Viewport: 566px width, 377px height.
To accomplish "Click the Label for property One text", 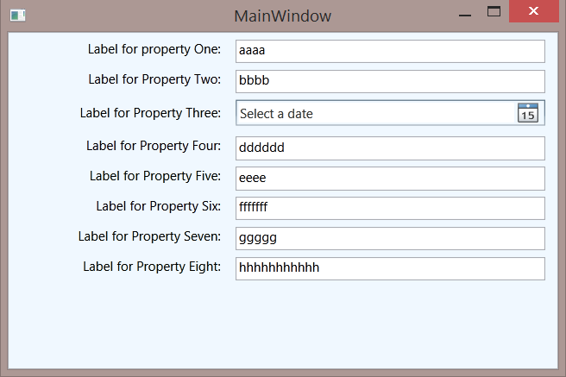I will pyautogui.click(x=154, y=49).
